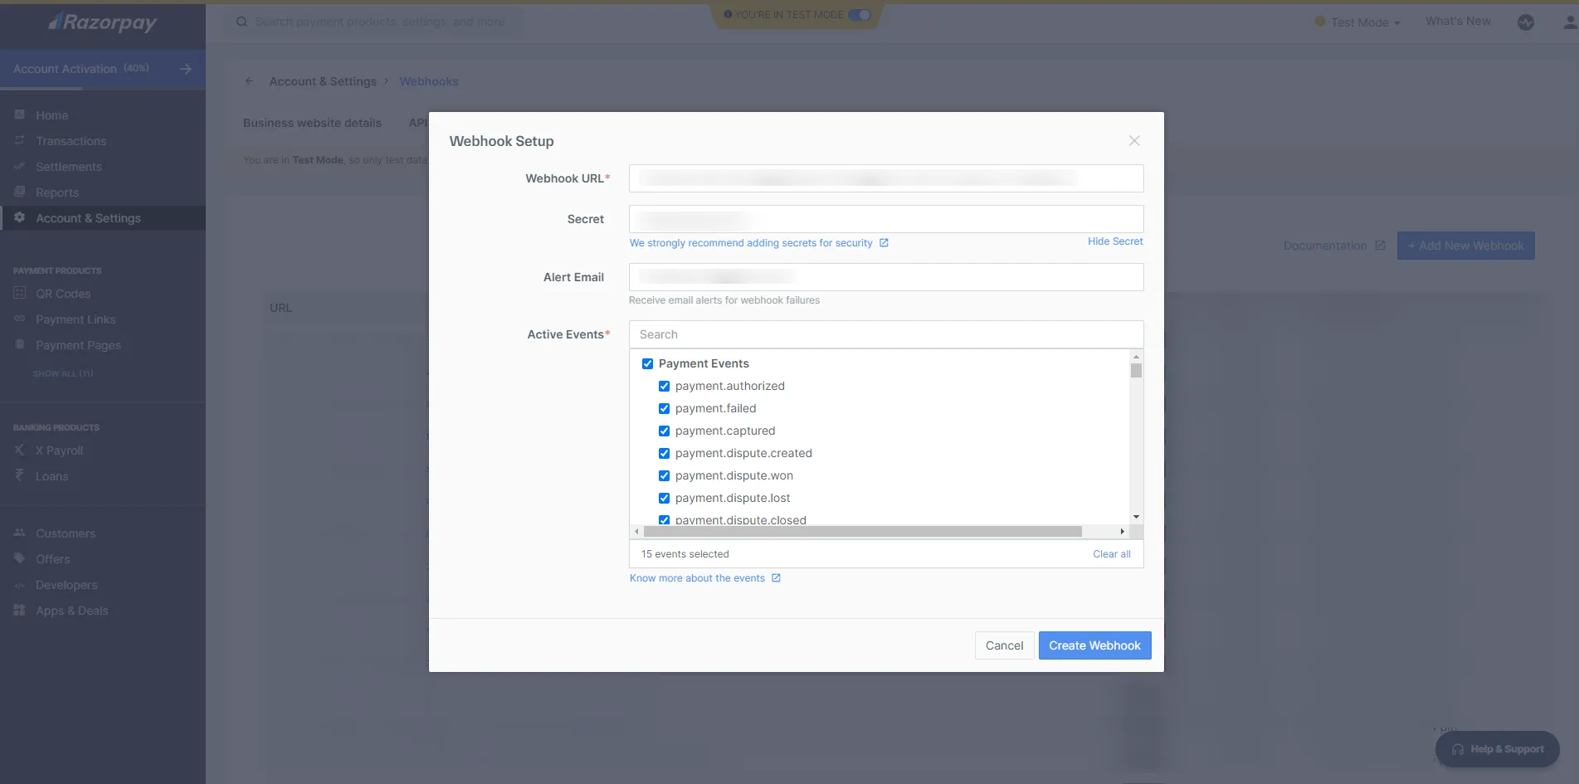Click the Settlements sidebar icon
Image resolution: width=1579 pixels, height=784 pixels.
[x=20, y=166]
